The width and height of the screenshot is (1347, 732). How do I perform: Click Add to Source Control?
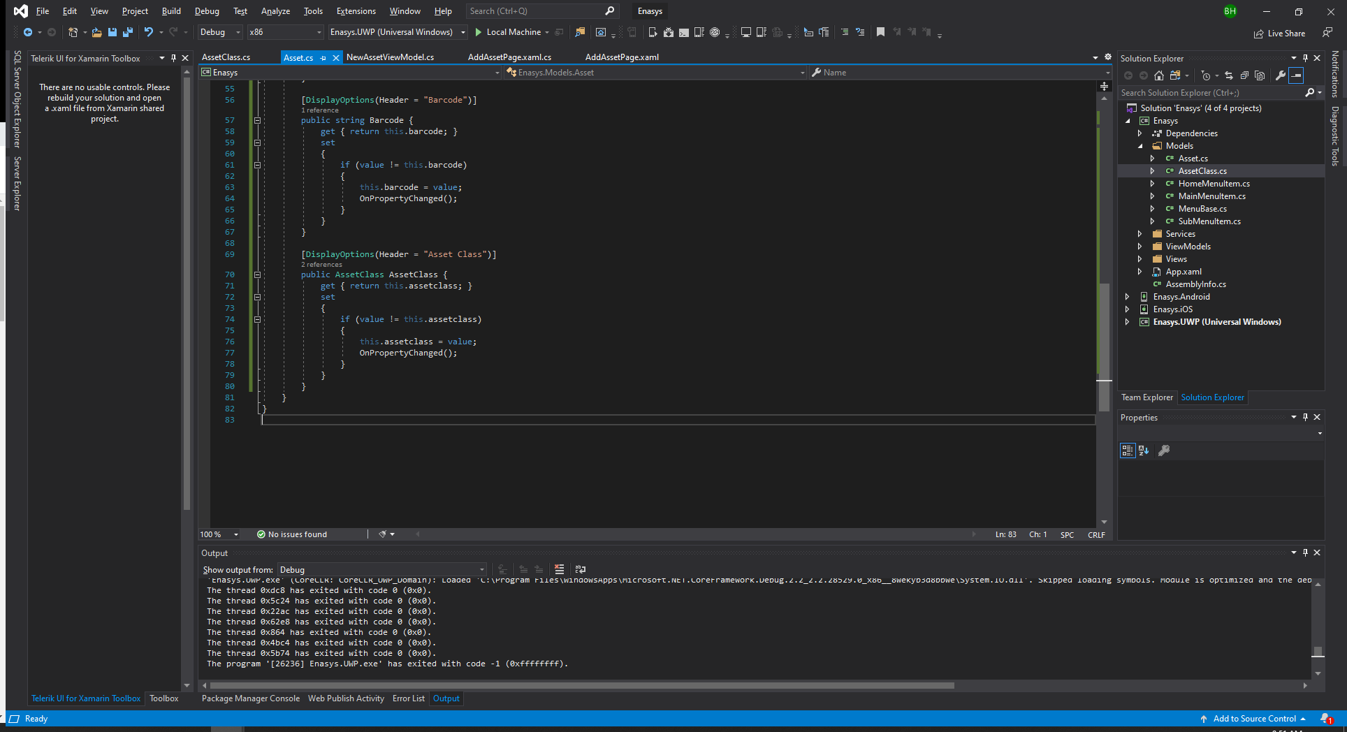point(1254,719)
